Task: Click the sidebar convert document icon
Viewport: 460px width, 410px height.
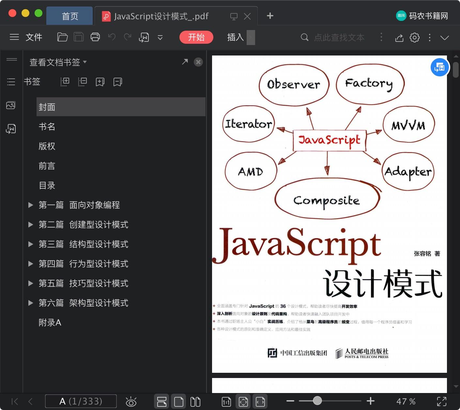Action: (x=11, y=129)
